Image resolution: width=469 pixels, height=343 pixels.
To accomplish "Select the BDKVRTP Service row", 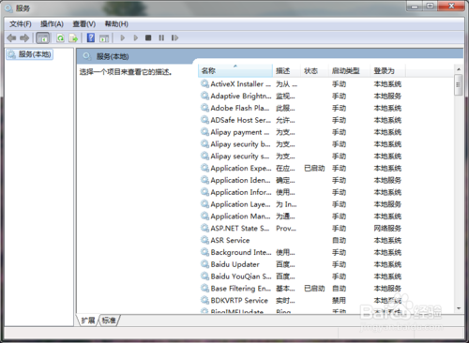I will [301, 300].
